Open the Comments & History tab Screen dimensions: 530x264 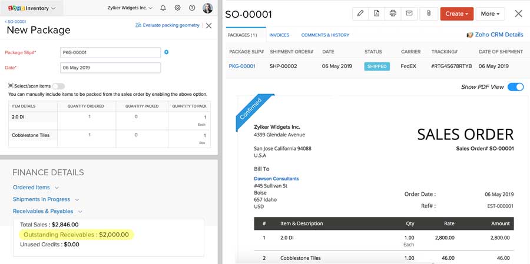[x=325, y=35]
